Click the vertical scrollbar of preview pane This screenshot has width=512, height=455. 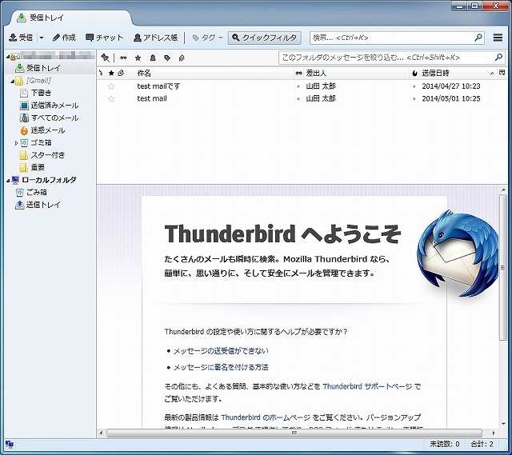point(503,268)
